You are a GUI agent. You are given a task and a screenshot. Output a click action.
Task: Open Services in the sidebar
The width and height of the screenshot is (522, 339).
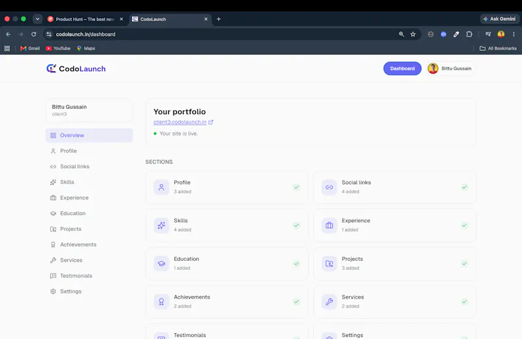89,261
